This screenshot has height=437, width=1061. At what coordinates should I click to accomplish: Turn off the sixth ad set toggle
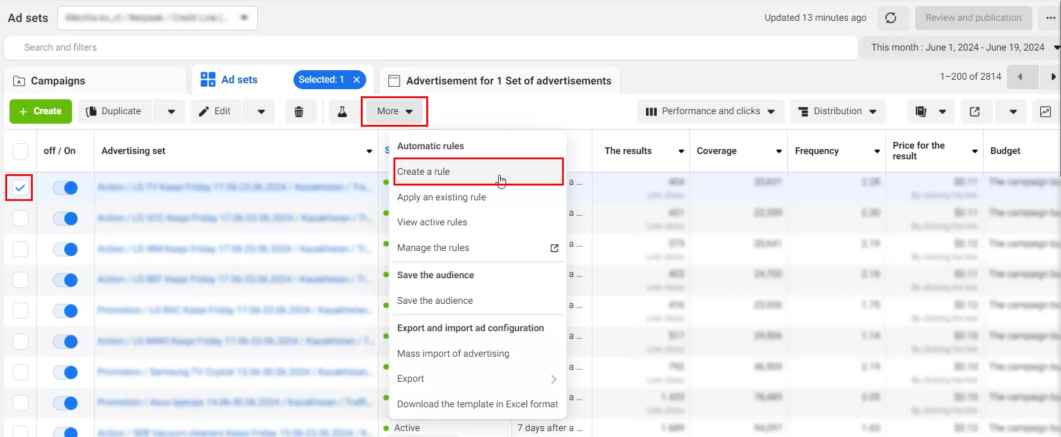[65, 342]
